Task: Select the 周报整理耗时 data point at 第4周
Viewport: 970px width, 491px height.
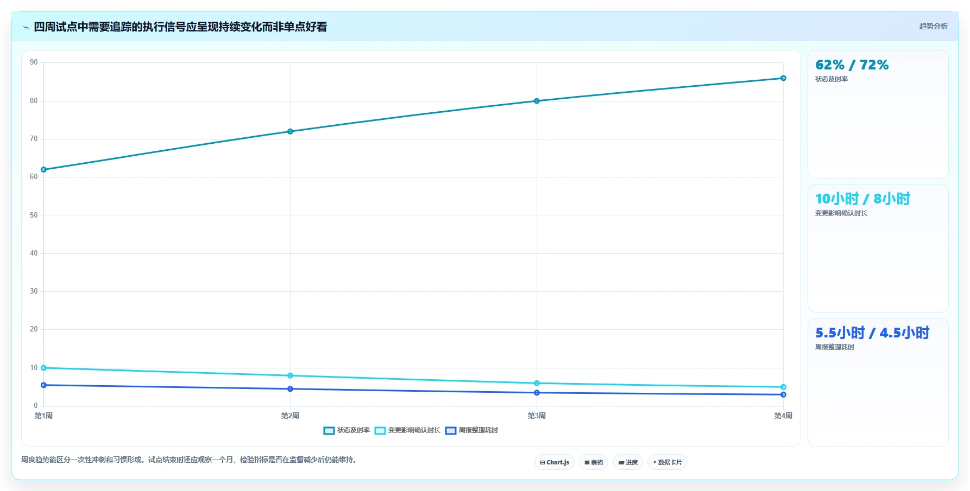Action: click(783, 394)
